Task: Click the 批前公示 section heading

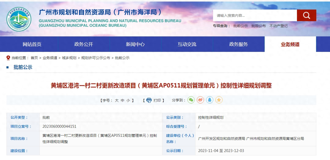Action: [23, 67]
